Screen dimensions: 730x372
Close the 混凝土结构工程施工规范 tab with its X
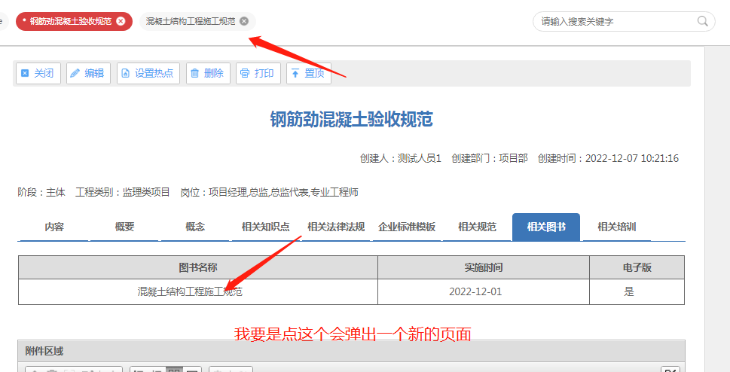click(244, 21)
